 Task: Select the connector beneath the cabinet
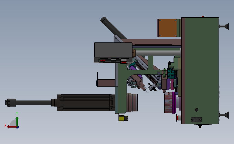coord(200,126)
